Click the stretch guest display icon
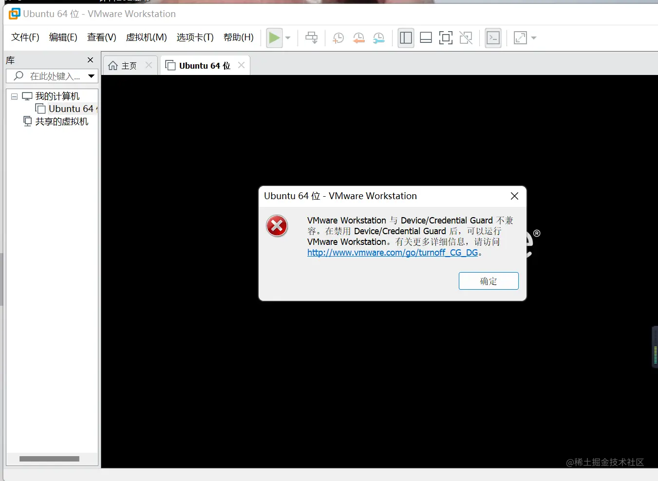 click(520, 38)
